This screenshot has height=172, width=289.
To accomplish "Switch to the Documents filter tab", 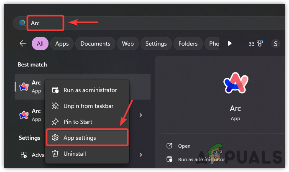I will pyautogui.click(x=95, y=44).
